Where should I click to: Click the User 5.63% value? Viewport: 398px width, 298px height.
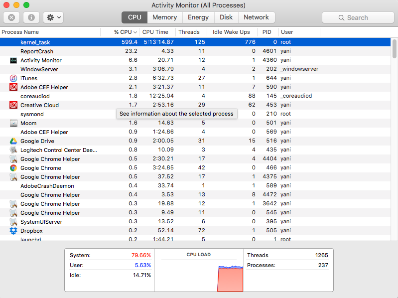143,265
